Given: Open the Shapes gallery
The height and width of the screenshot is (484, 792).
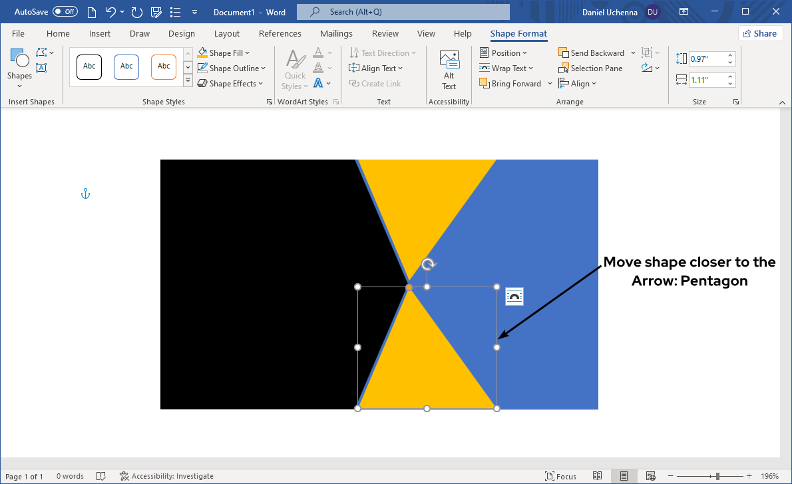Looking at the screenshot, I should (x=19, y=66).
